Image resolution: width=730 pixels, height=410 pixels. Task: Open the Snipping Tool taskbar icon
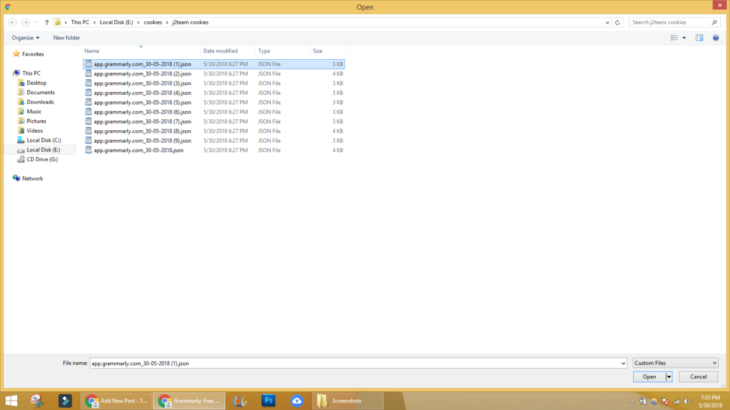37,401
